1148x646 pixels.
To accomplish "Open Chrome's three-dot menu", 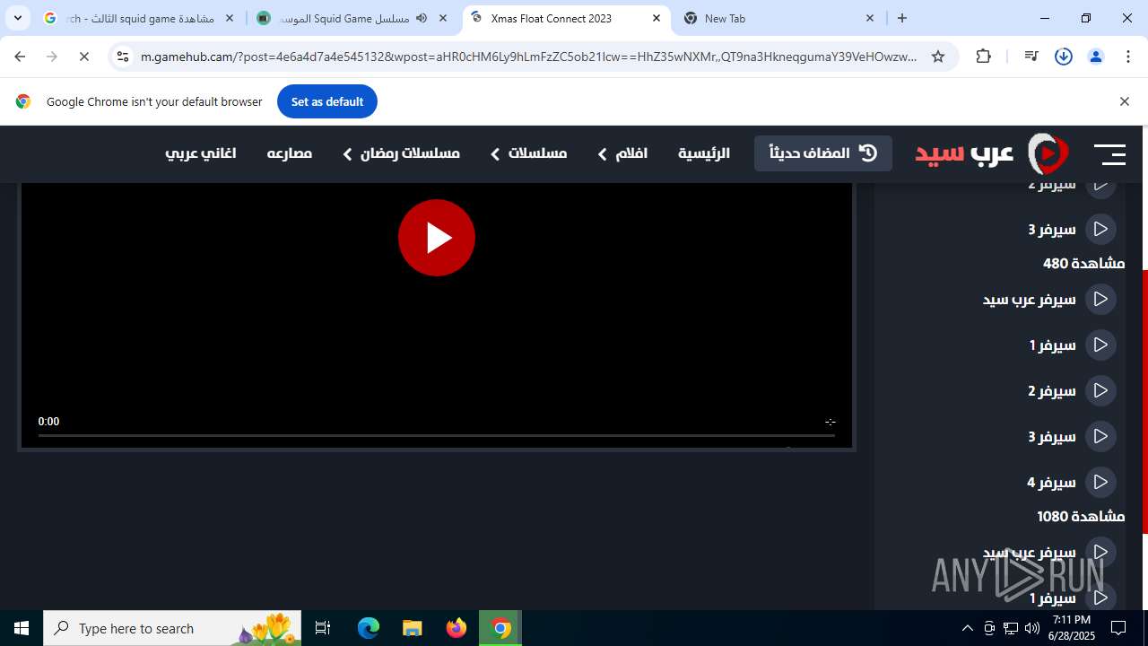I will [x=1128, y=57].
